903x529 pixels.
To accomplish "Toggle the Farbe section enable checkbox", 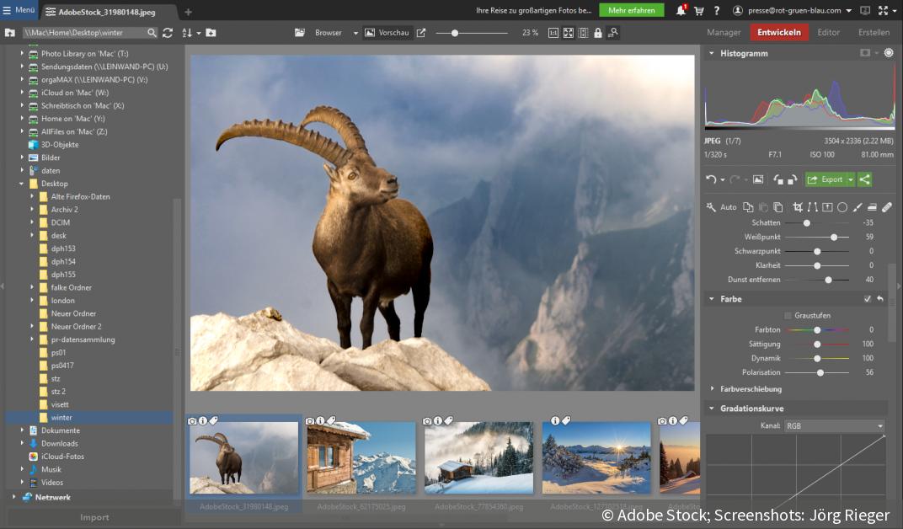I will [x=868, y=299].
